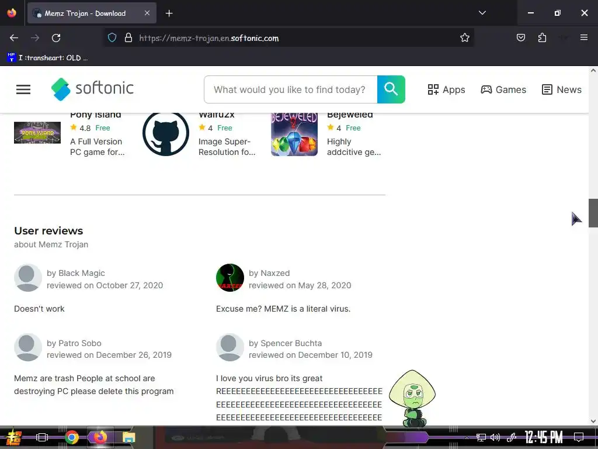Select 'Excuse me? MEMZ is a literal virus.'
Screen dimensions: 598x449
pos(283,309)
